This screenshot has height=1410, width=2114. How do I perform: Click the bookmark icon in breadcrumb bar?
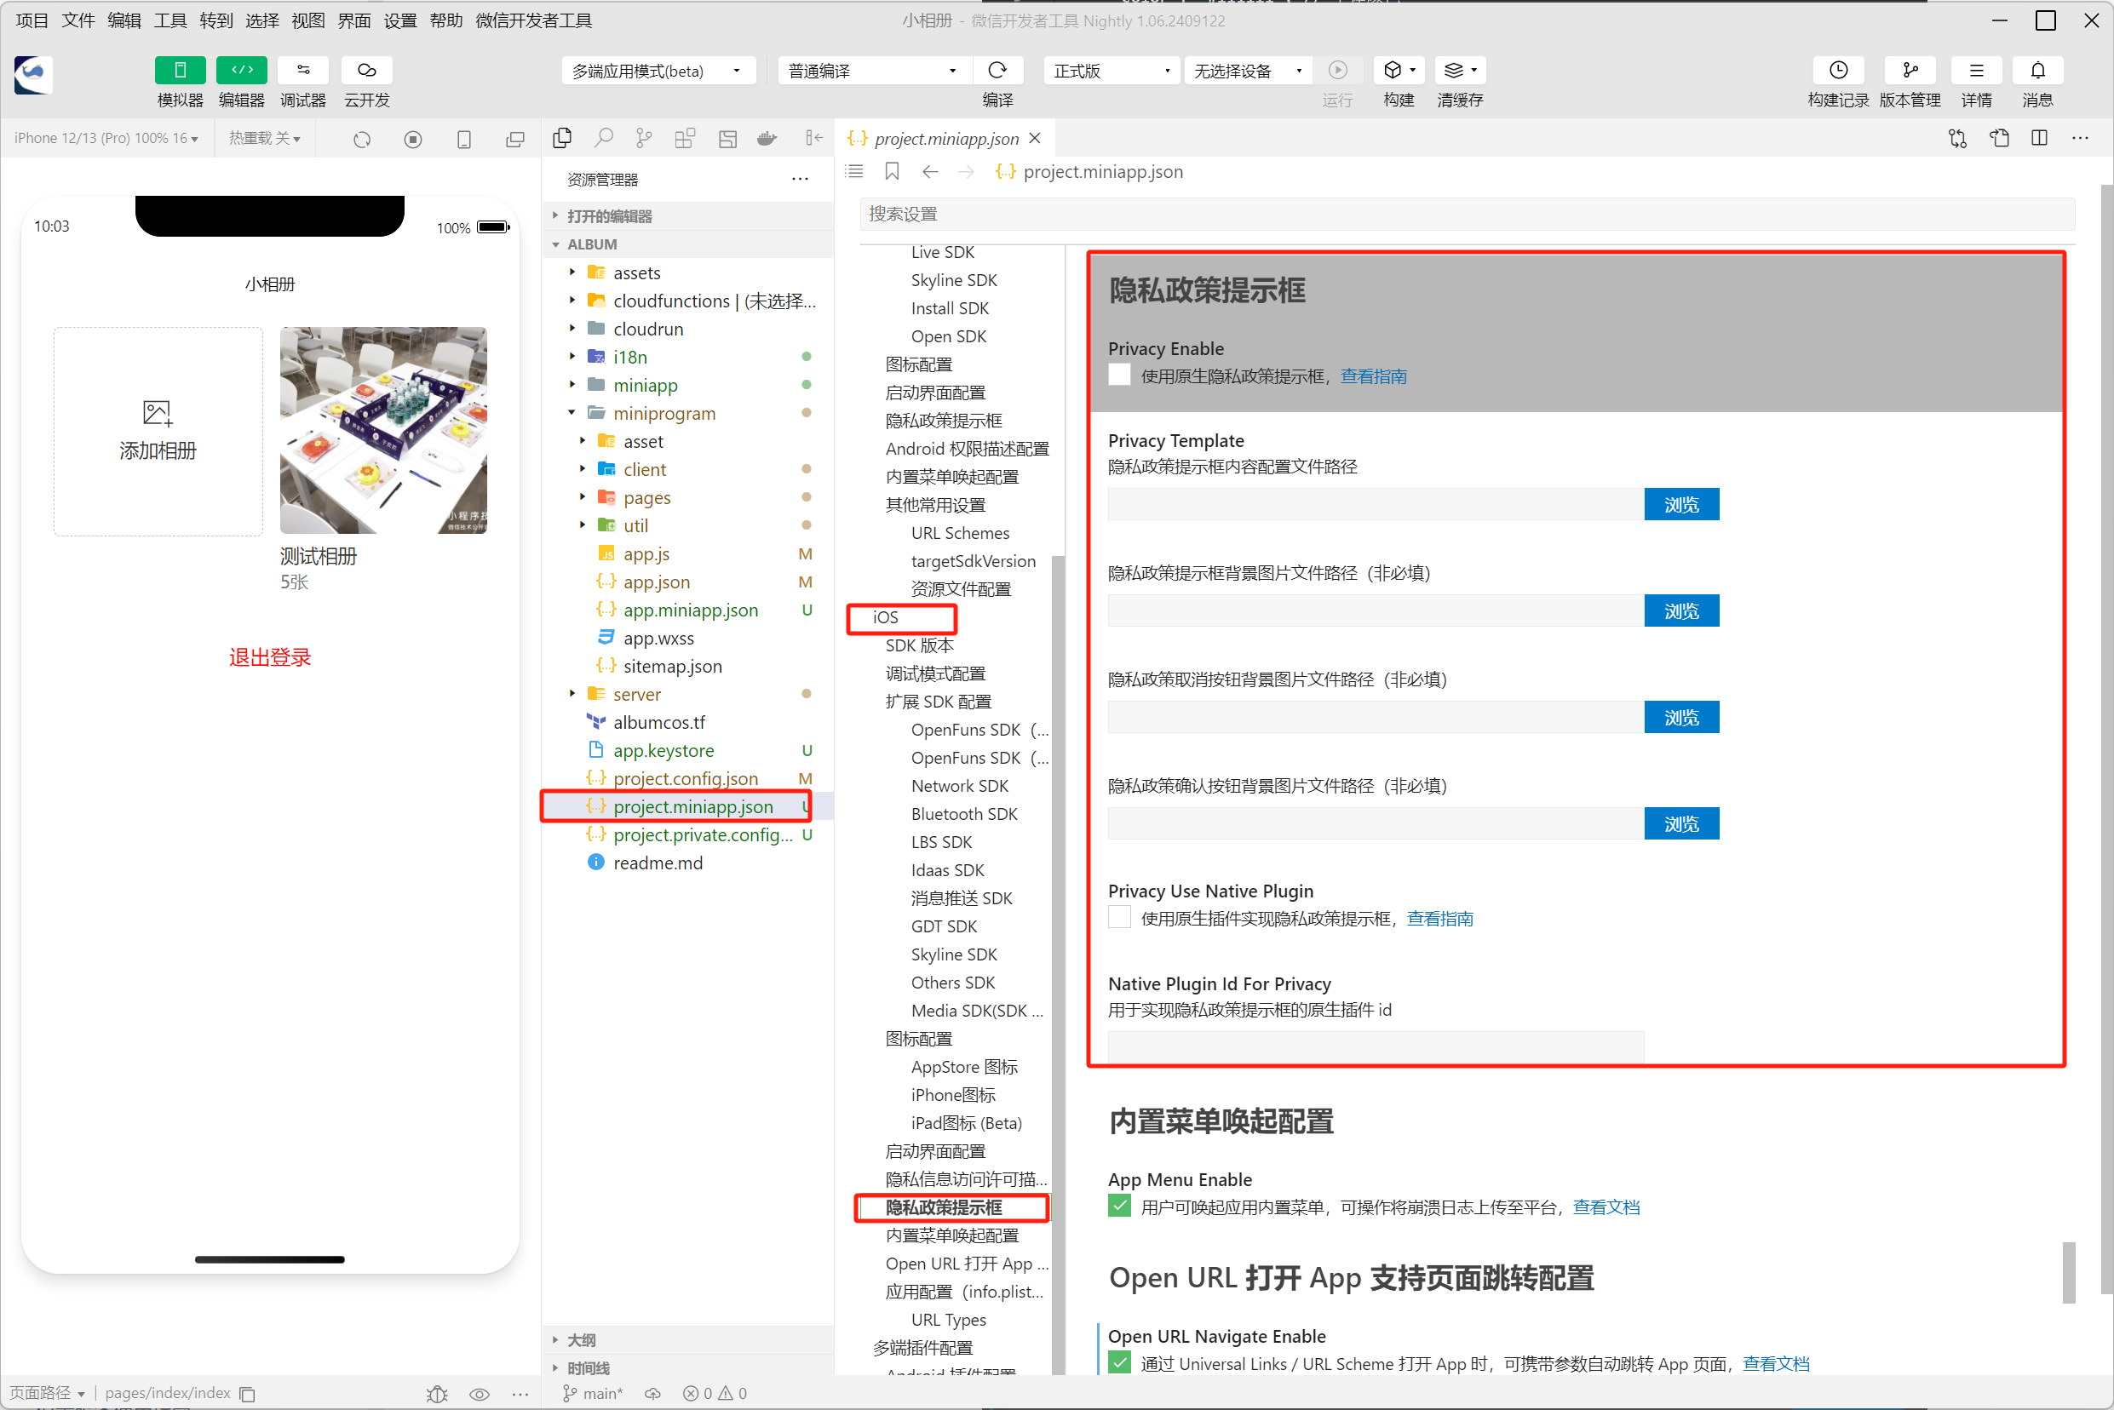pos(892,171)
